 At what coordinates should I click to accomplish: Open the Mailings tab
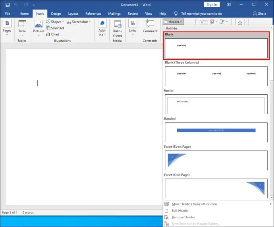tap(114, 14)
